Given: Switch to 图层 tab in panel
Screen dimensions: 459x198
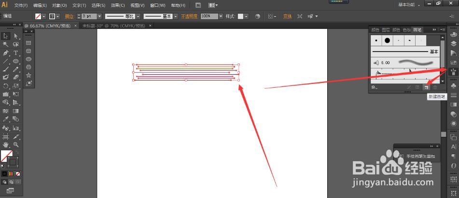Looking at the screenshot, I should click(386, 30).
